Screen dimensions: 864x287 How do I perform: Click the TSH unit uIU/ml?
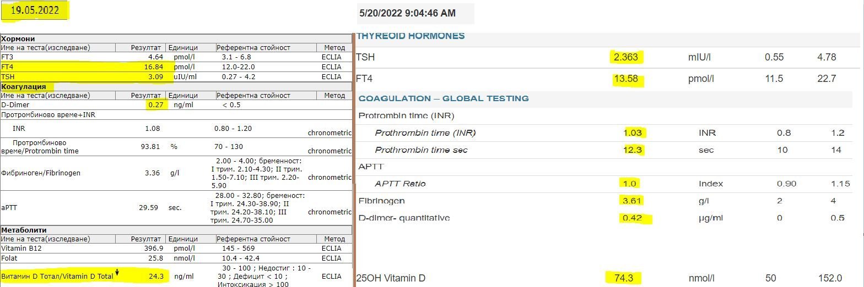click(x=185, y=76)
